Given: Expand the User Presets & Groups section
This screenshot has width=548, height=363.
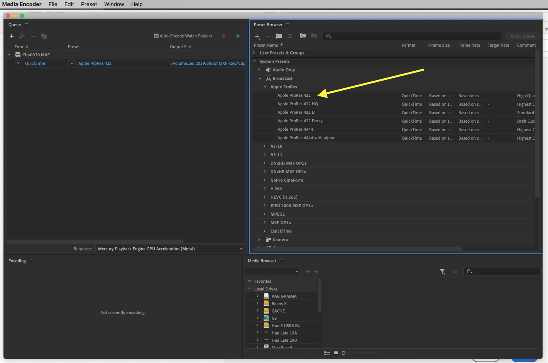Looking at the screenshot, I should (254, 53).
